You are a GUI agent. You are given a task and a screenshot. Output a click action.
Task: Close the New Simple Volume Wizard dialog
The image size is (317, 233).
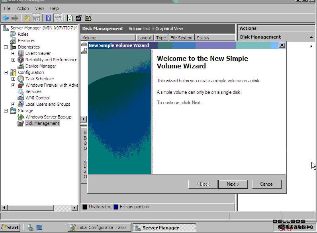pos(282,45)
